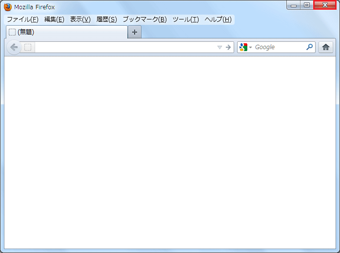Open the 編集(E) menu
The height and width of the screenshot is (253, 340).
pyautogui.click(x=54, y=19)
